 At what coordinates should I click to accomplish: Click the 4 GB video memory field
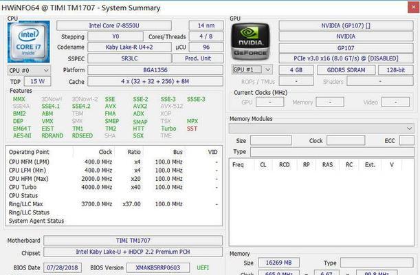coord(296,70)
